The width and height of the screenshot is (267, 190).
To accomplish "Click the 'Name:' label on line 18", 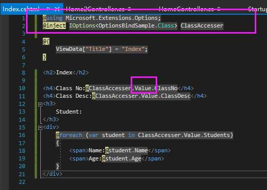I will tap(96, 150).
